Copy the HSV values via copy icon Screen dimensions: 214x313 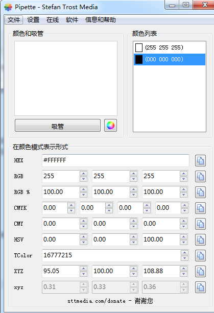click(x=200, y=239)
